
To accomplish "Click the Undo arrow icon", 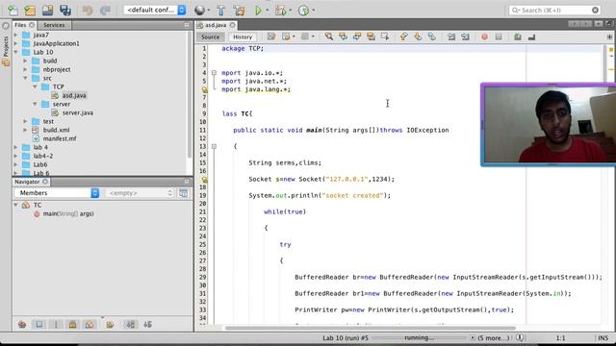I will pyautogui.click(x=88, y=11).
